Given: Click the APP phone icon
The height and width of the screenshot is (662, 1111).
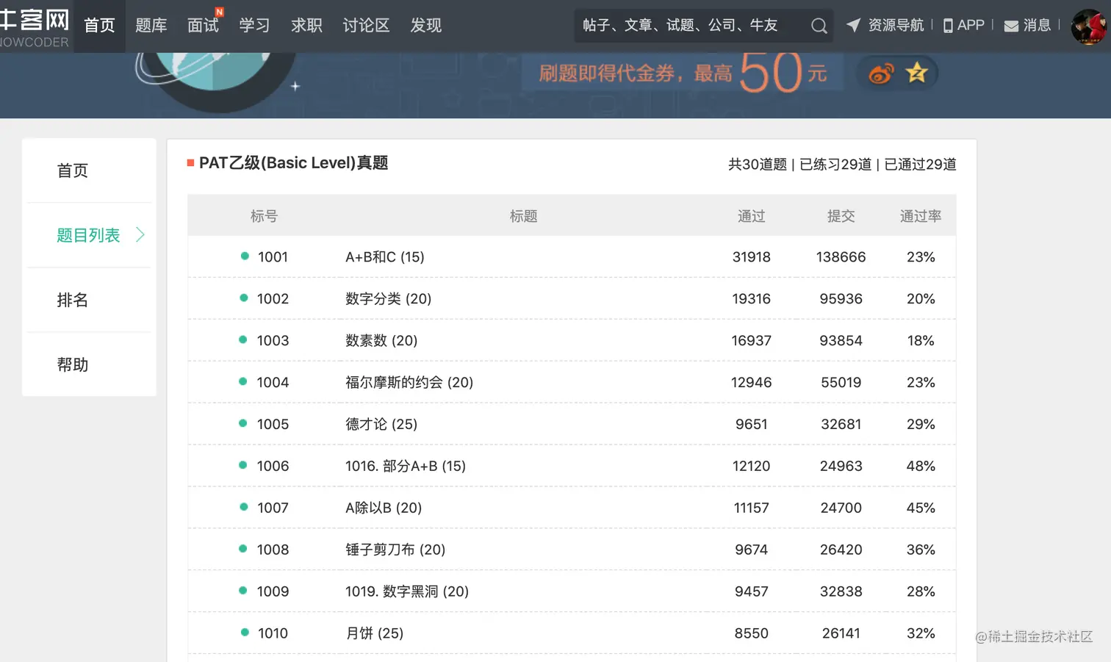Looking at the screenshot, I should (x=948, y=26).
